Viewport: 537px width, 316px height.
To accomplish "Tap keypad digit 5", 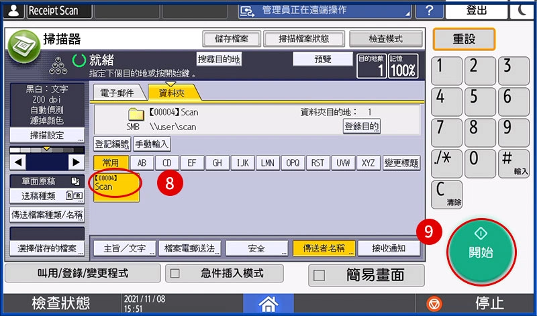I will coord(480,102).
